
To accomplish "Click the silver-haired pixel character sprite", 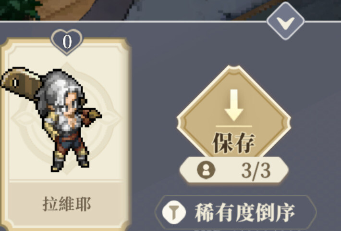I will pyautogui.click(x=65, y=120).
